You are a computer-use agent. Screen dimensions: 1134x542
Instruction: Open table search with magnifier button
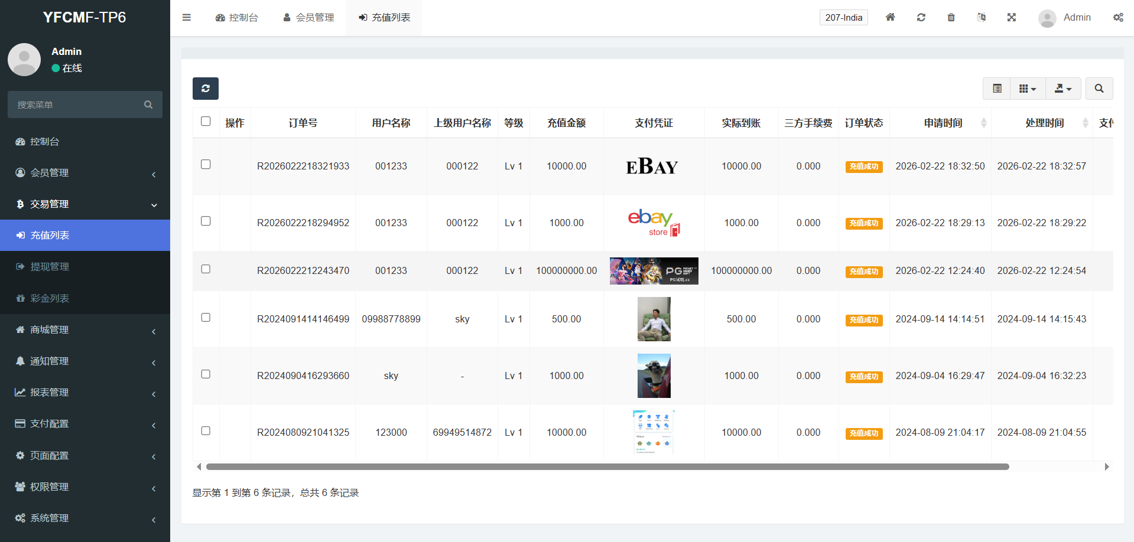tap(1099, 89)
